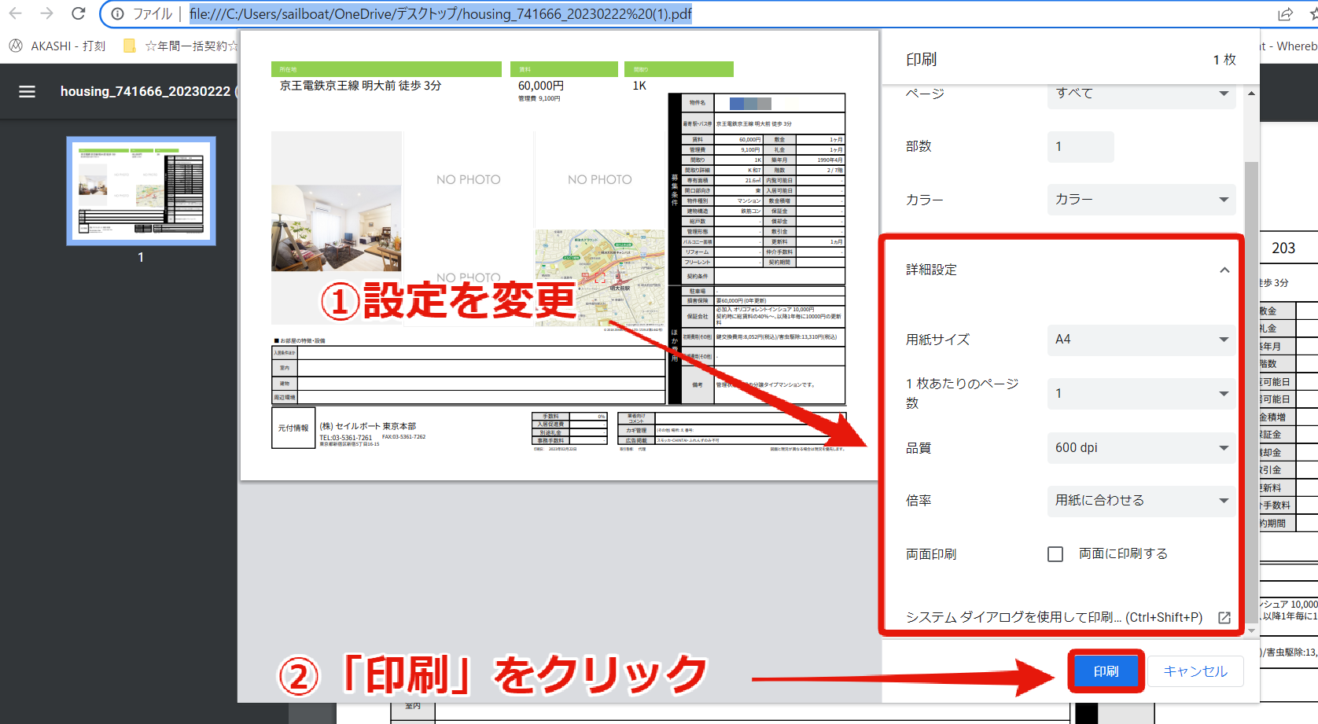Open the 品質 dropdown showing 600 dpi
1318x724 pixels.
point(1141,447)
